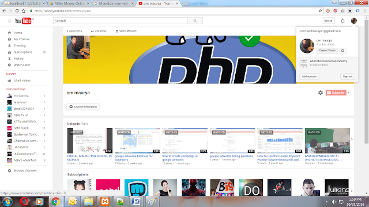Open the channel settings gear beside Subscribe
This screenshot has height=207, width=369.
click(321, 93)
